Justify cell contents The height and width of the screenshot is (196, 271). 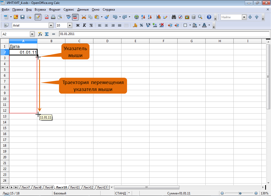119,25
